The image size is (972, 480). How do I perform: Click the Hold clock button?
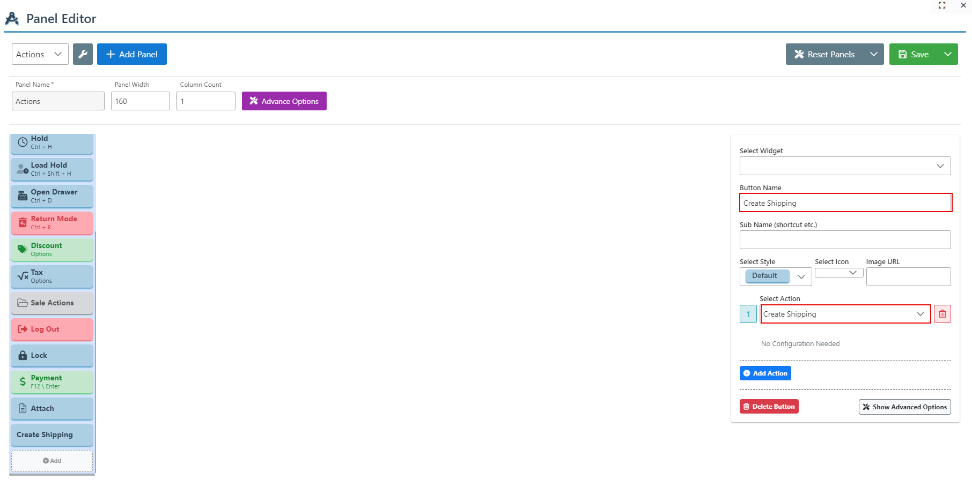[52, 142]
